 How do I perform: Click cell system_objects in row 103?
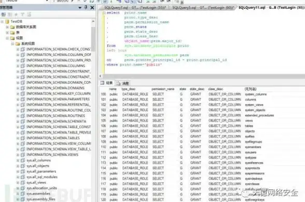tap(255, 110)
